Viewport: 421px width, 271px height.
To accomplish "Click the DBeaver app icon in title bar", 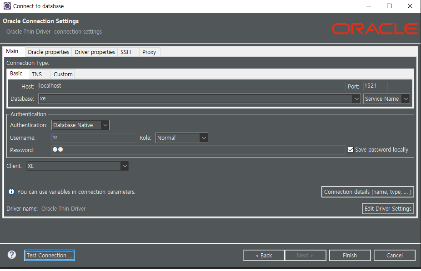I will (x=7, y=6).
